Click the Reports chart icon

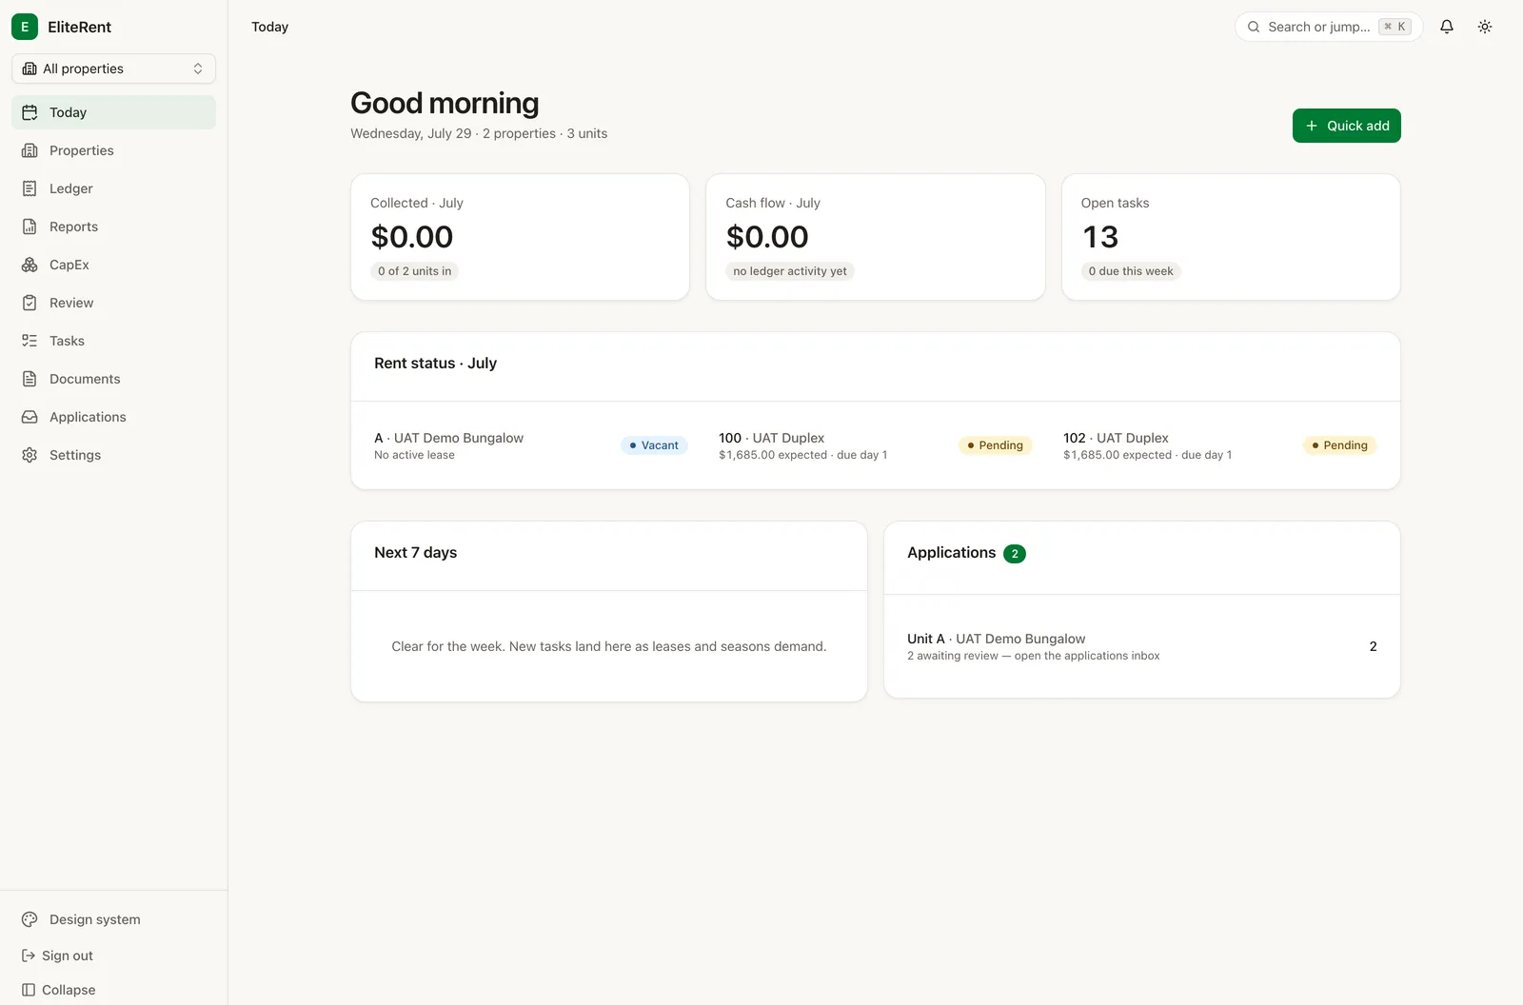tap(30, 227)
